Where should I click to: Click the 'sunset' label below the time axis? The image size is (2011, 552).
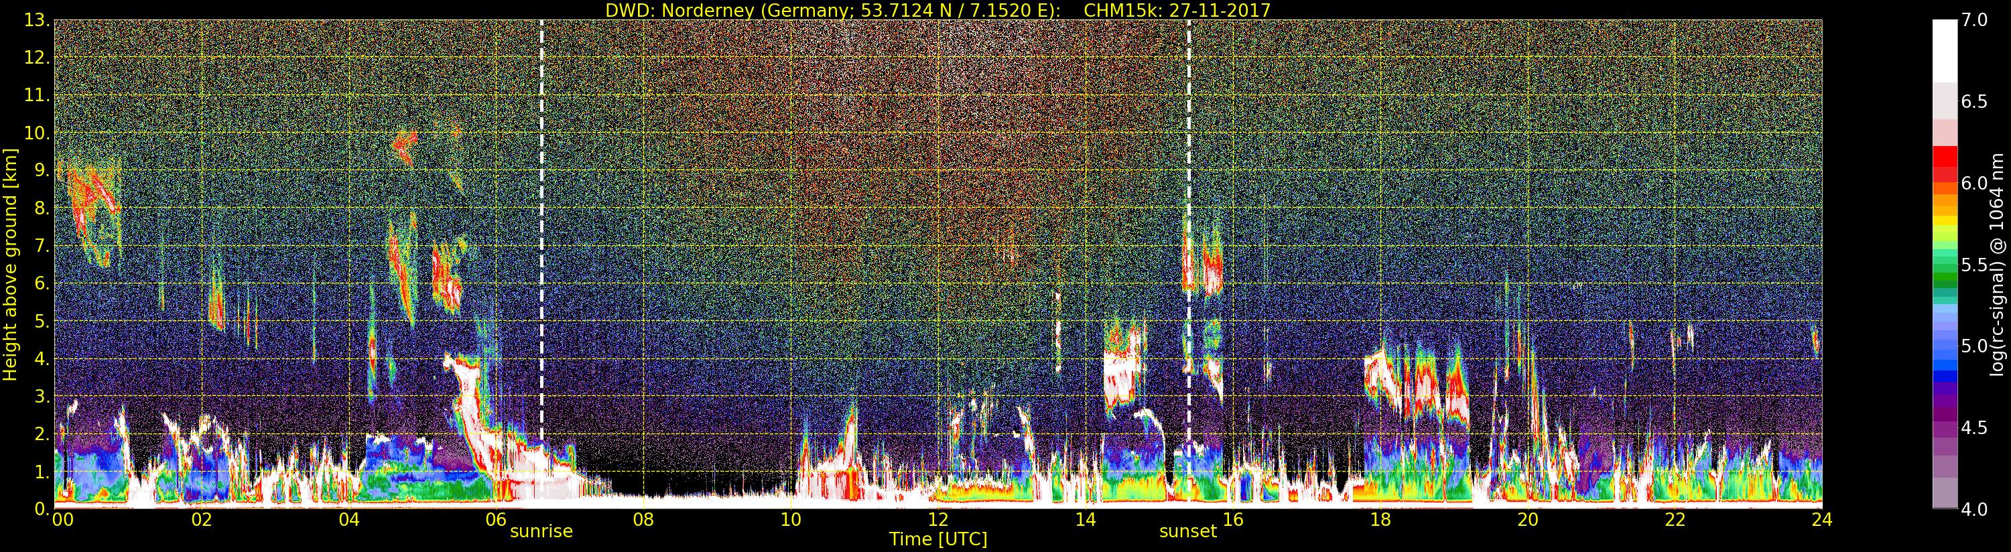[x=1188, y=531]
